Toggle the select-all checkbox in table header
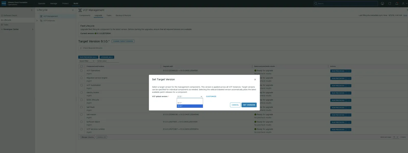 [x=81, y=66]
